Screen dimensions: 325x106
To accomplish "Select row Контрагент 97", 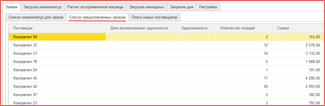I will [167, 95].
